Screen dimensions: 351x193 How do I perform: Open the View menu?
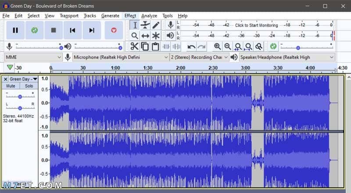point(50,16)
